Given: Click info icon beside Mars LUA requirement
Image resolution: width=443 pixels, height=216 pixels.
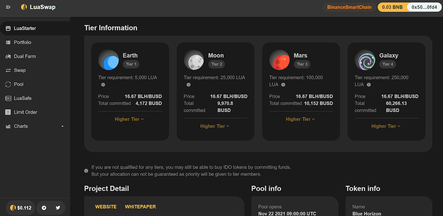Looking at the screenshot, I should point(283,85).
